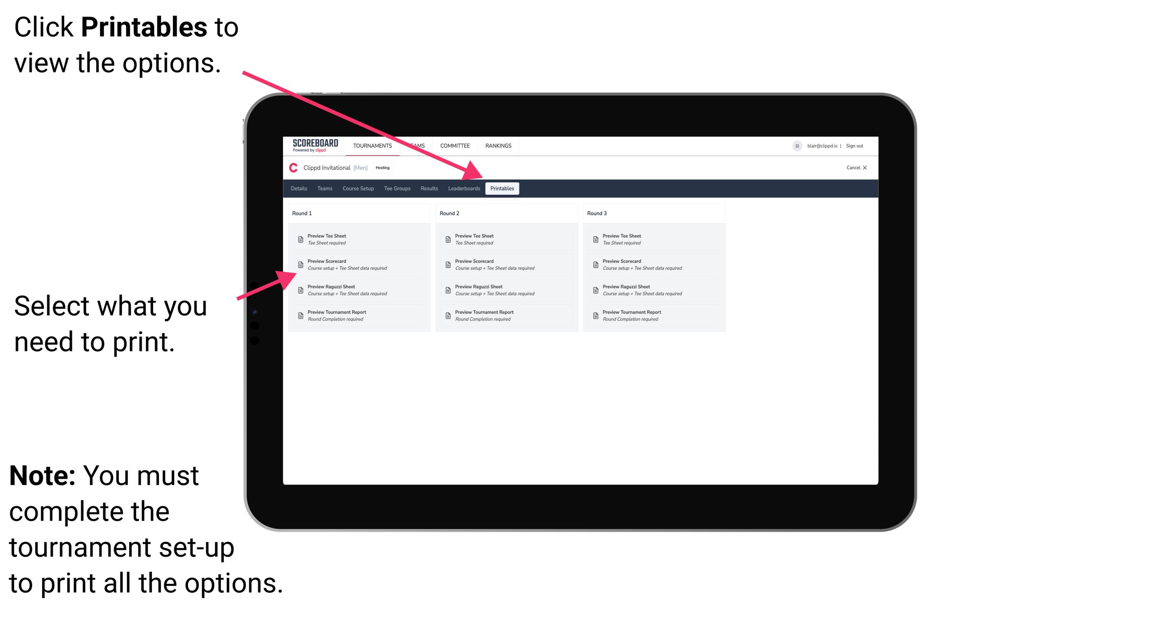This screenshot has width=1157, height=622.
Task: Click Preview Tee Sheet Round 2 icon
Action: coord(448,239)
